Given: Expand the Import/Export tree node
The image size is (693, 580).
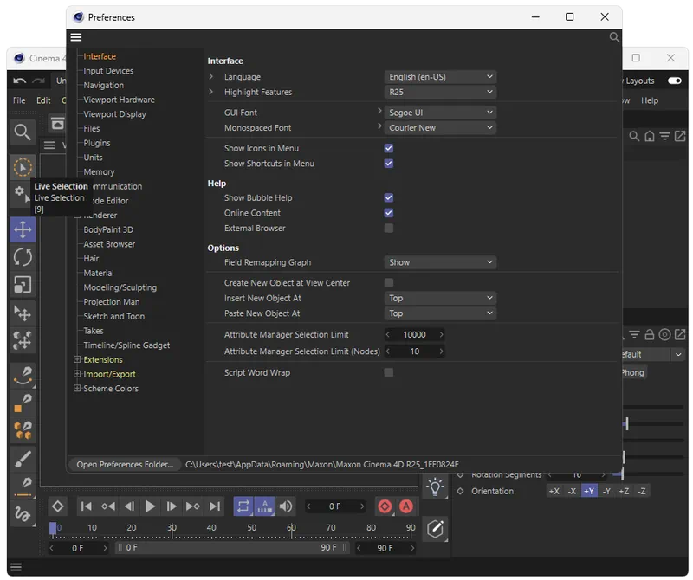Looking at the screenshot, I should [x=77, y=374].
